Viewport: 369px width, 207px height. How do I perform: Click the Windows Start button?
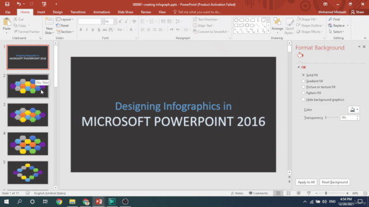(6, 202)
